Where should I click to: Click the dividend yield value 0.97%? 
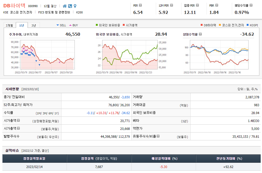(242, 12)
